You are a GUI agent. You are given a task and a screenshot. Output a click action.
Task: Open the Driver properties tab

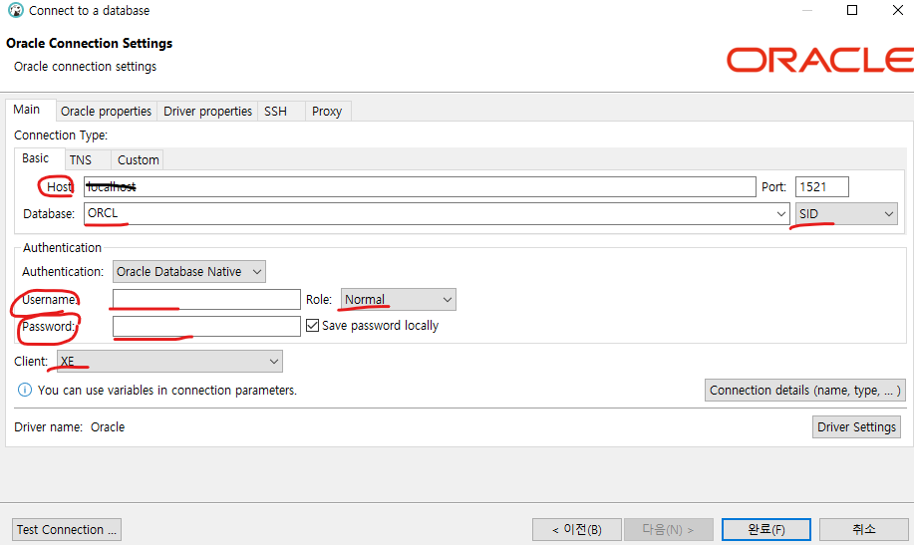coord(207,112)
